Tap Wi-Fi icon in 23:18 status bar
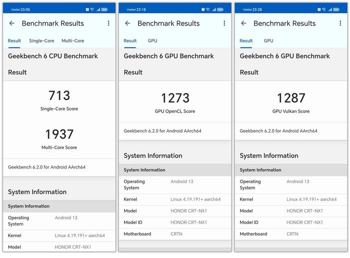The image size is (350, 258). 208,9
